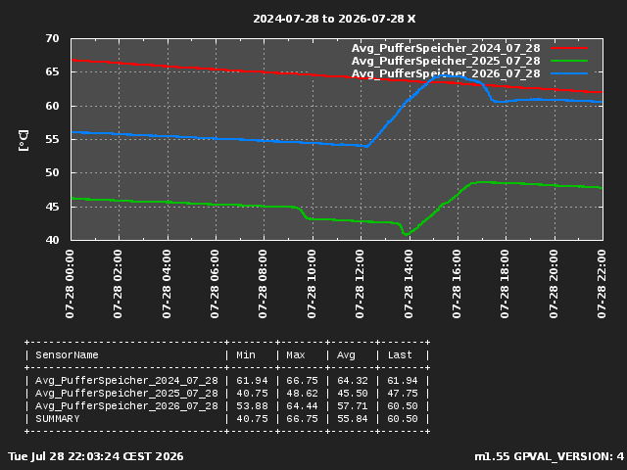Click the chart title '2024-07-28 to 2026-07-28 X'

(334, 19)
